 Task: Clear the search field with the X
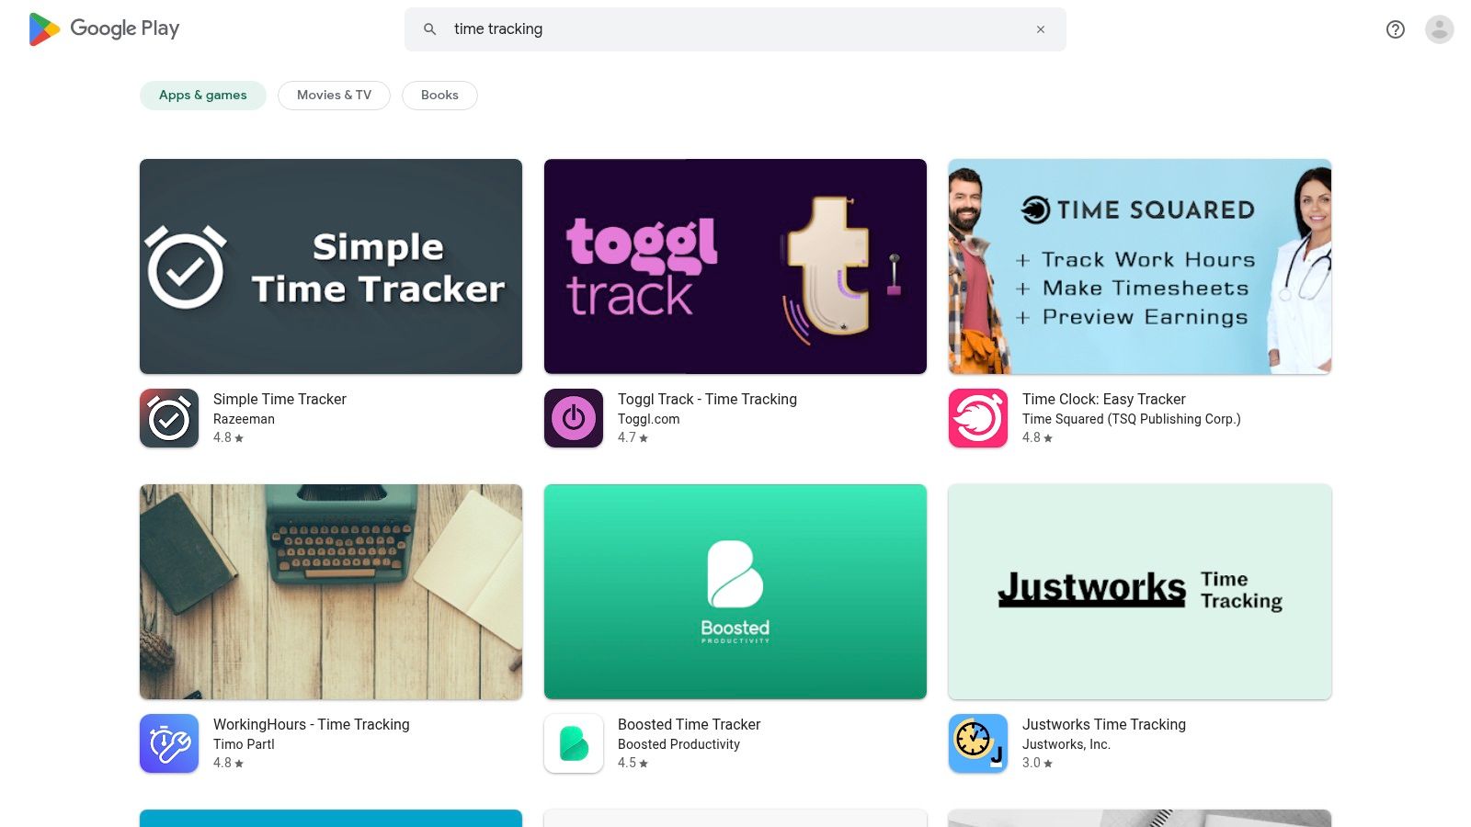[1041, 29]
